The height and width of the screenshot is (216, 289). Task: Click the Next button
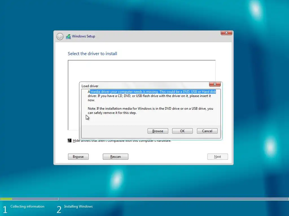tap(218, 157)
